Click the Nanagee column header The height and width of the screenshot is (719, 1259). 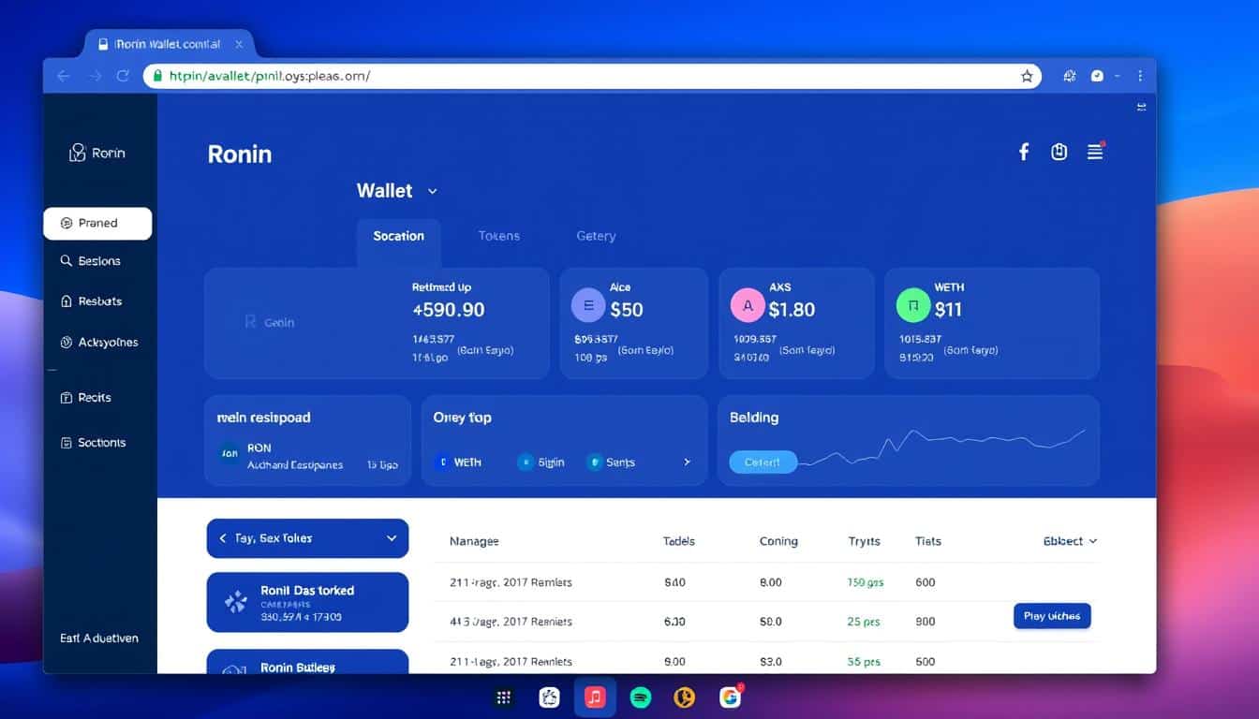click(474, 541)
